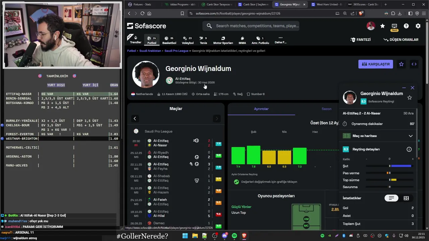Click the Sofascore search field
The width and height of the screenshot is (429, 241).
tap(251, 26)
